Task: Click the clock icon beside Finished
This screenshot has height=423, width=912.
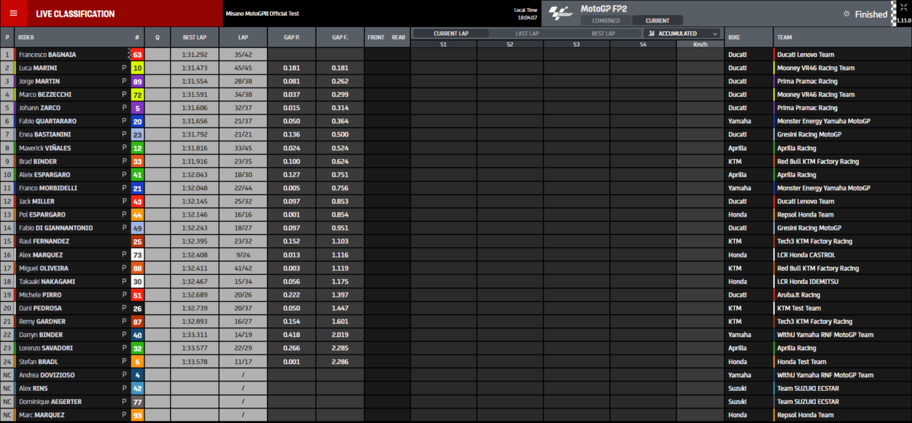Action: [x=846, y=14]
